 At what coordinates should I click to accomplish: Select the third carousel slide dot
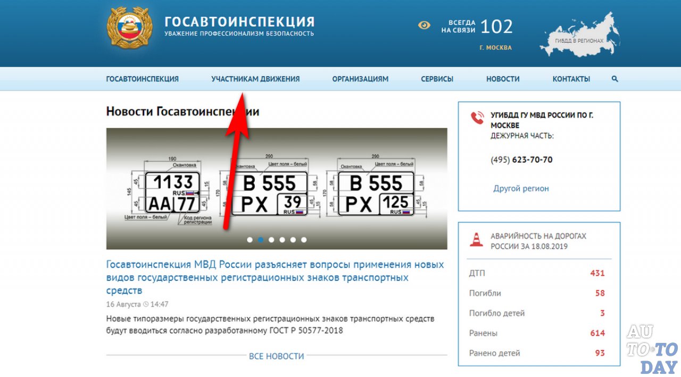coord(271,239)
